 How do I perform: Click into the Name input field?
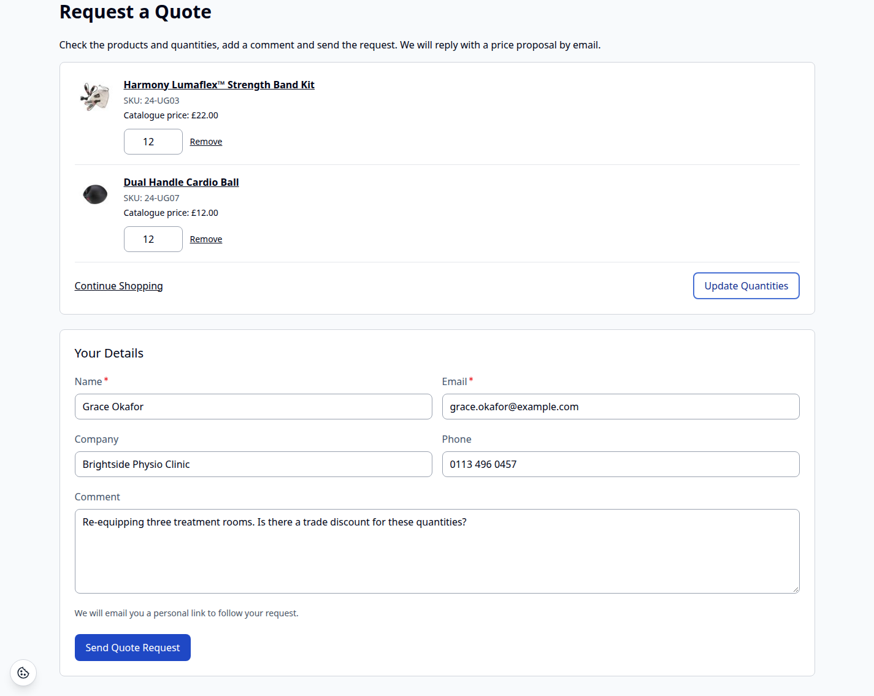tap(253, 407)
